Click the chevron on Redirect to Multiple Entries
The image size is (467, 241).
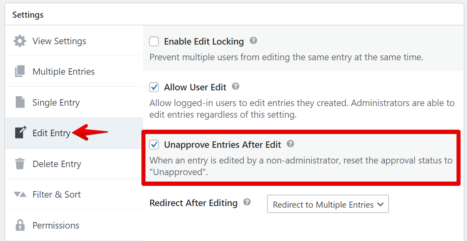click(380, 204)
